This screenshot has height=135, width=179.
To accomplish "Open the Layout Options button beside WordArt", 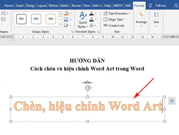I will pos(172,101).
